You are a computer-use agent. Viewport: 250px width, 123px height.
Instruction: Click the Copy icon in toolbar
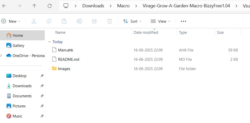click(49, 21)
